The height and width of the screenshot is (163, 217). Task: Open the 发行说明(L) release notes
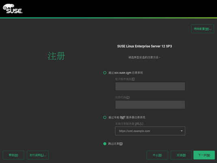click(38, 155)
